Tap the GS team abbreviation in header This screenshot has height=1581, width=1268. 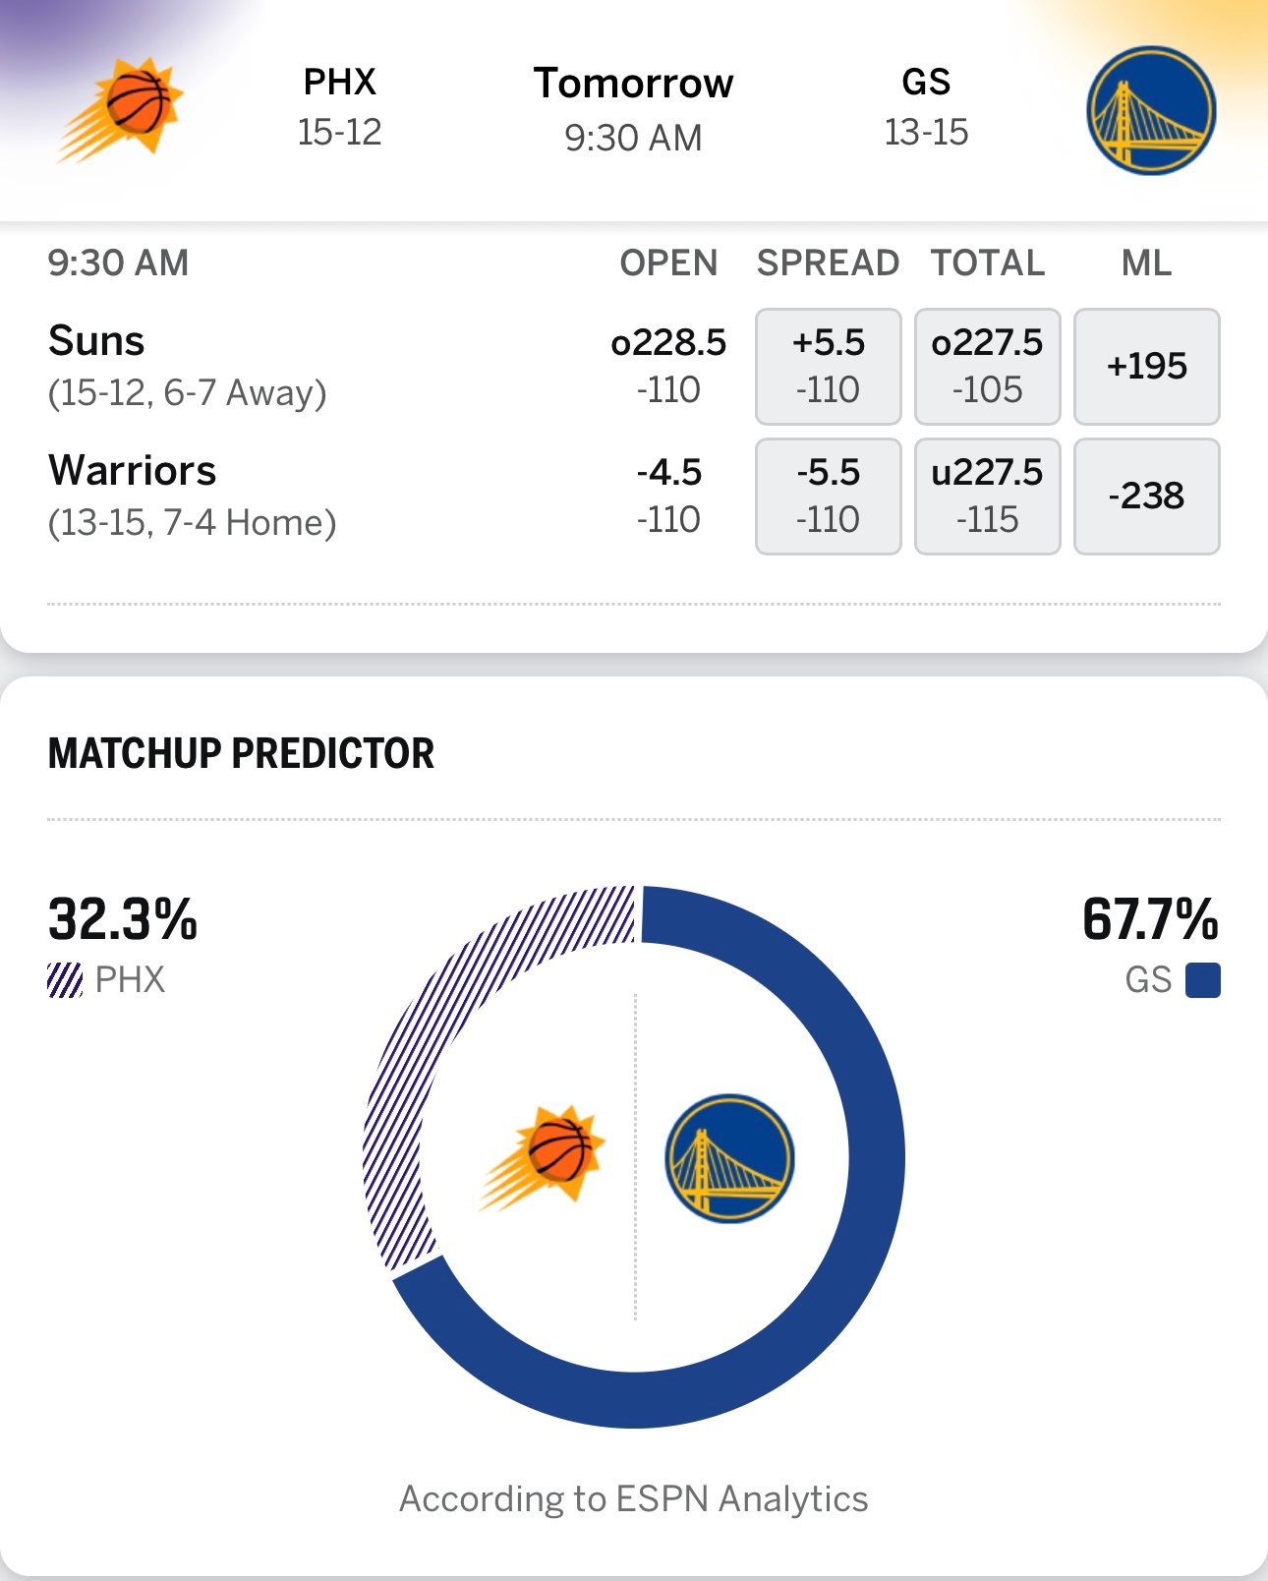(x=926, y=83)
